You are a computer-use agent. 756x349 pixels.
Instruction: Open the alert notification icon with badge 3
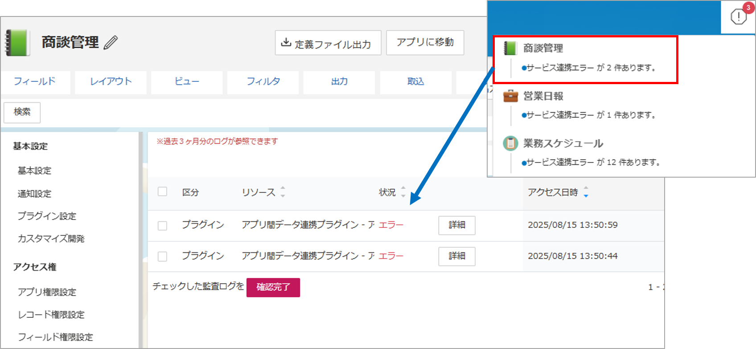739,17
